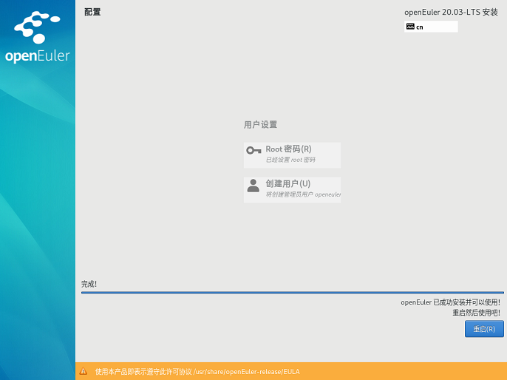
Task: Click the person icon for user creation
Action: point(253,186)
